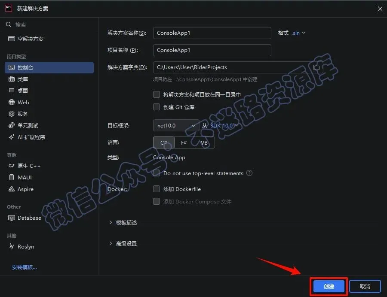Enable 创建 Git 仓库 checkbox
The height and width of the screenshot is (297, 387).
[x=157, y=107]
